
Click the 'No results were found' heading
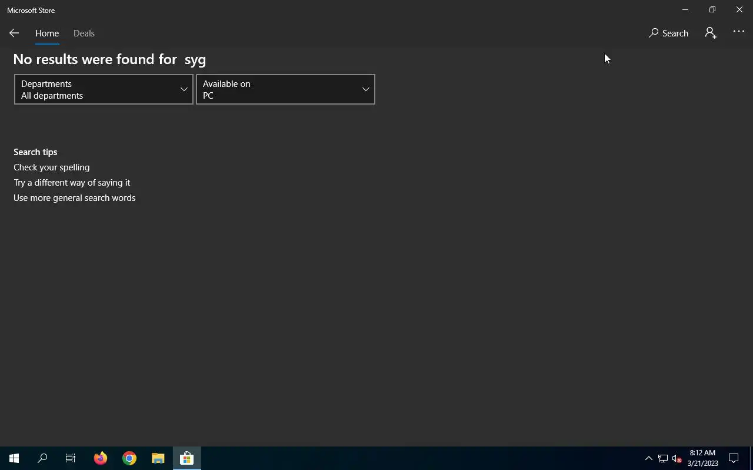[x=109, y=59]
